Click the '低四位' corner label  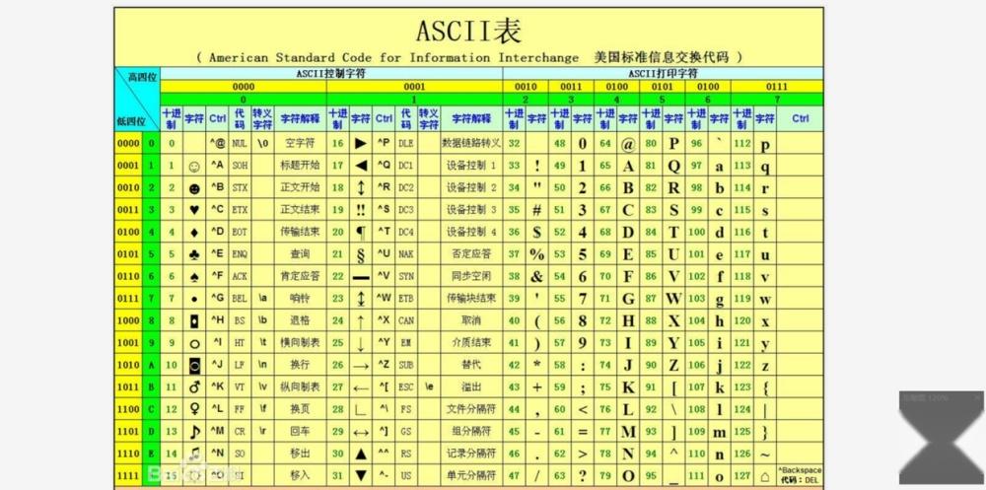(131, 121)
